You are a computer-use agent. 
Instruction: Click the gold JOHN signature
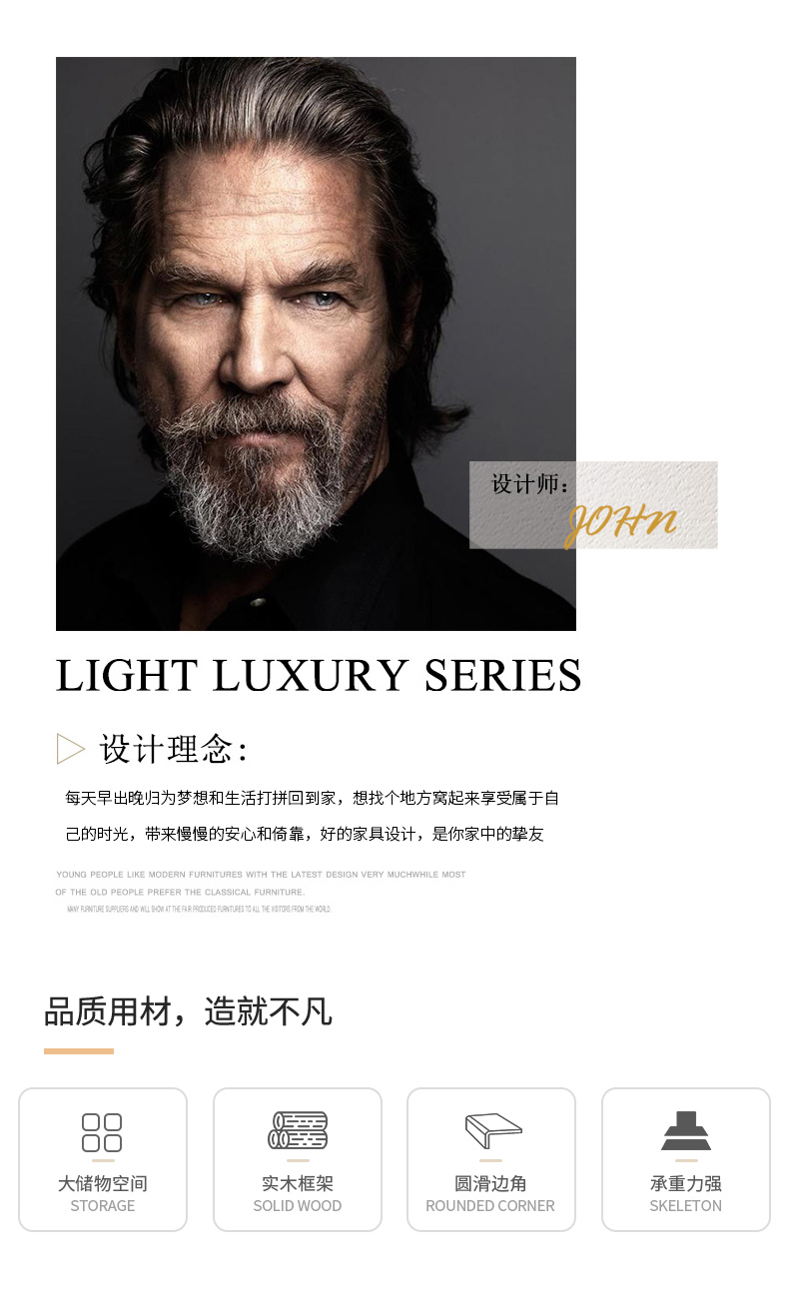(x=620, y=520)
